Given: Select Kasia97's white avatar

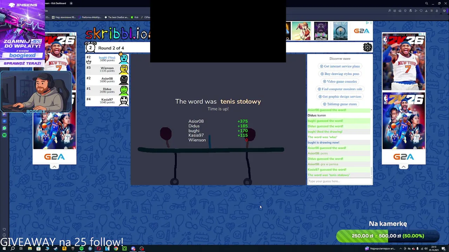Looking at the screenshot, I should click(124, 101).
